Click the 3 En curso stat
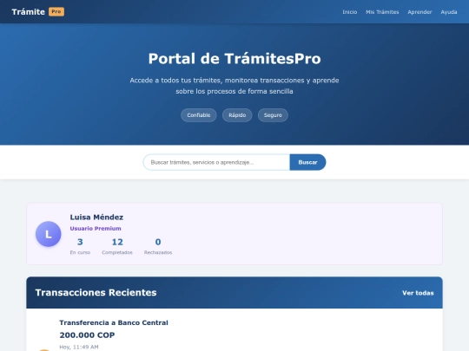 click(x=80, y=246)
